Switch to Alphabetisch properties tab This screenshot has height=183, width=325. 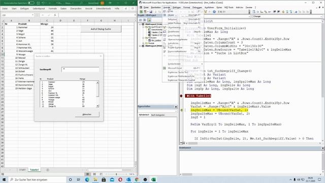coord(144,115)
